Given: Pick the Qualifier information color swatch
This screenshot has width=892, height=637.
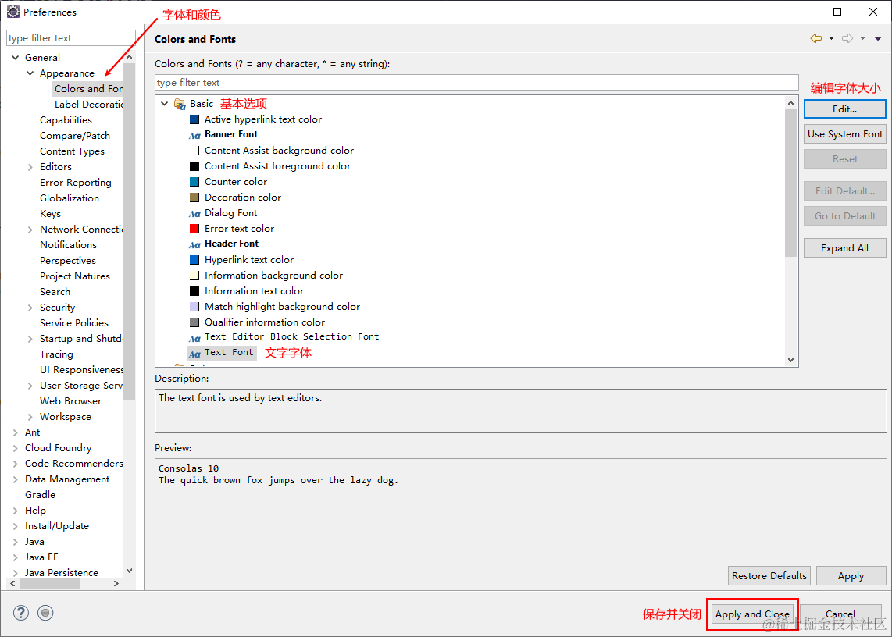Looking at the screenshot, I should [194, 322].
